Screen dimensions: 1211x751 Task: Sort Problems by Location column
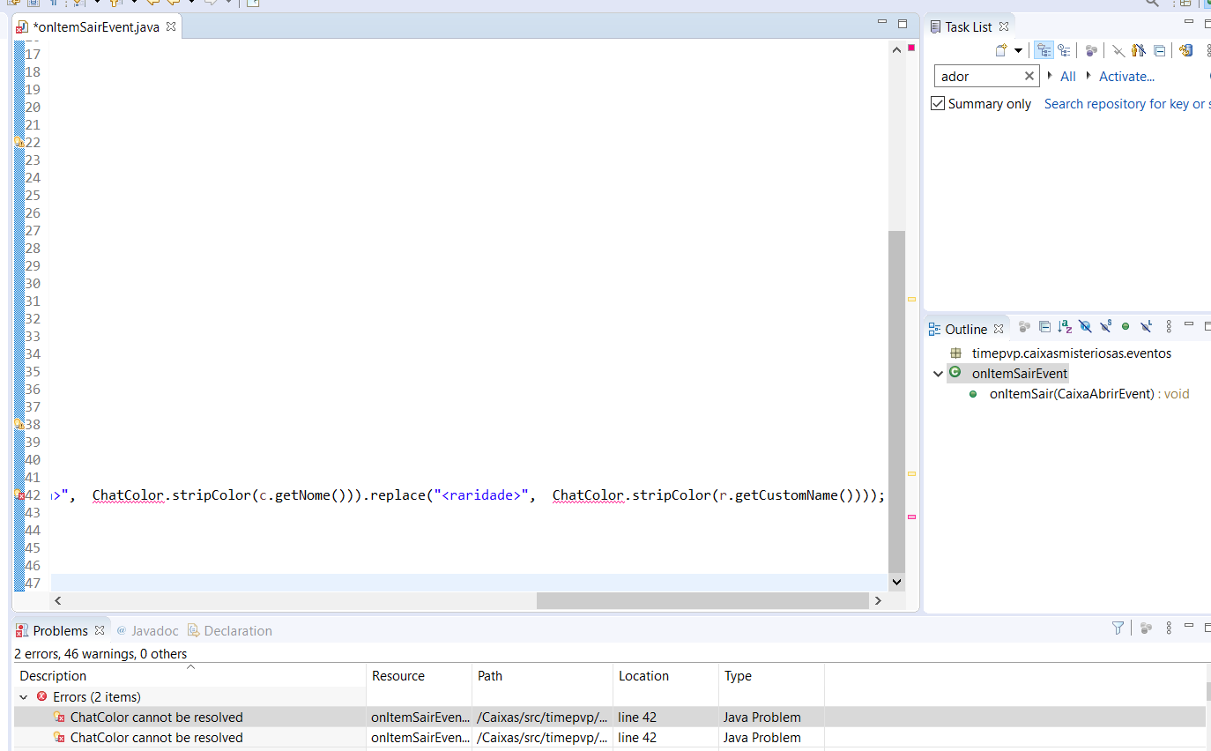(666, 676)
